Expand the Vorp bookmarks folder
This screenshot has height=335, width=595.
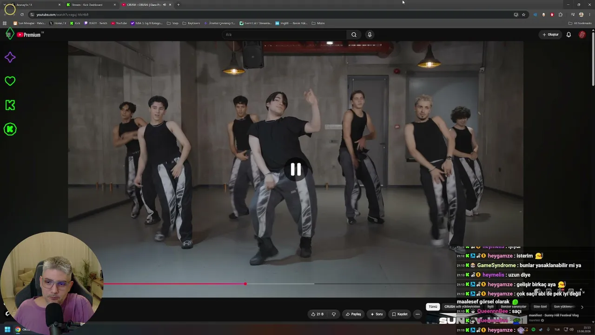point(172,23)
